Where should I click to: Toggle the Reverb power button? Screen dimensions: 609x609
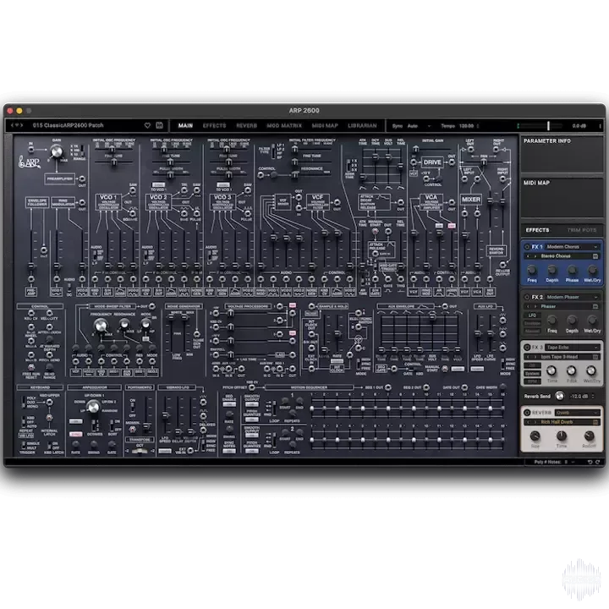coord(527,413)
